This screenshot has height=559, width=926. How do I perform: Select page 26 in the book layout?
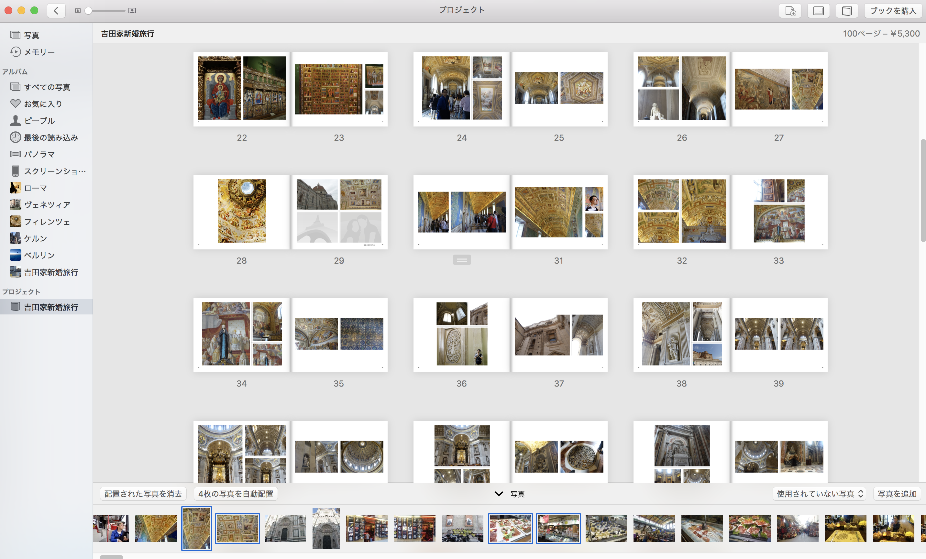coord(681,89)
